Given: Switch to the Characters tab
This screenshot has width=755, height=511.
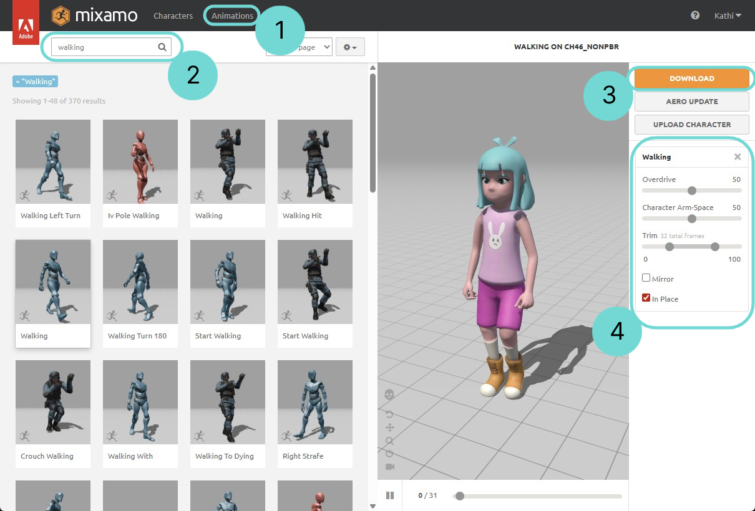Looking at the screenshot, I should [173, 16].
